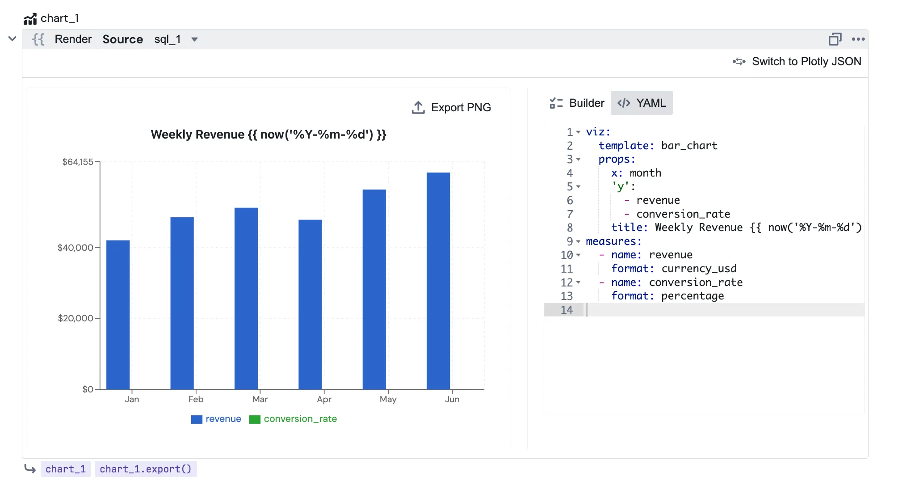Click the chart_1 cell chart icon
This screenshot has height=497, width=898.
(30, 19)
